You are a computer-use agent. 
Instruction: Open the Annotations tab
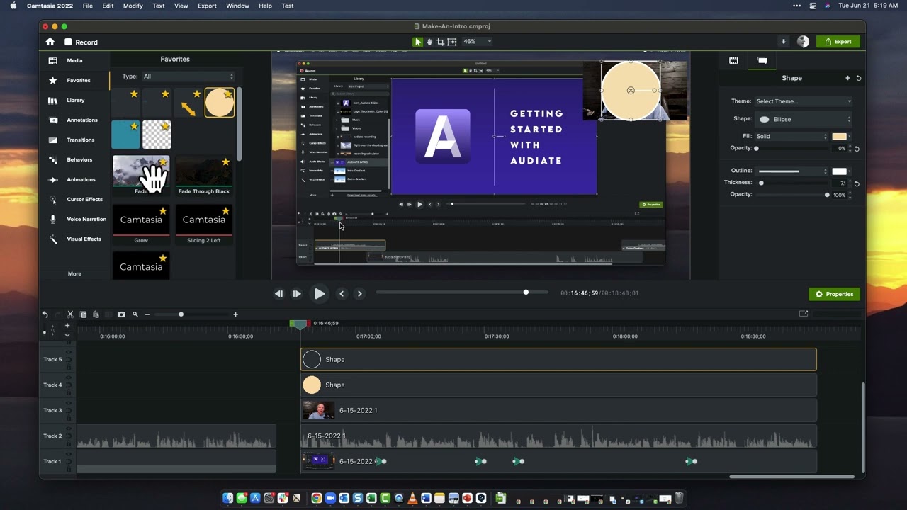(74, 120)
